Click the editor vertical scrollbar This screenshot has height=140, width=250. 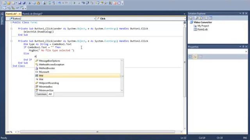185,76
